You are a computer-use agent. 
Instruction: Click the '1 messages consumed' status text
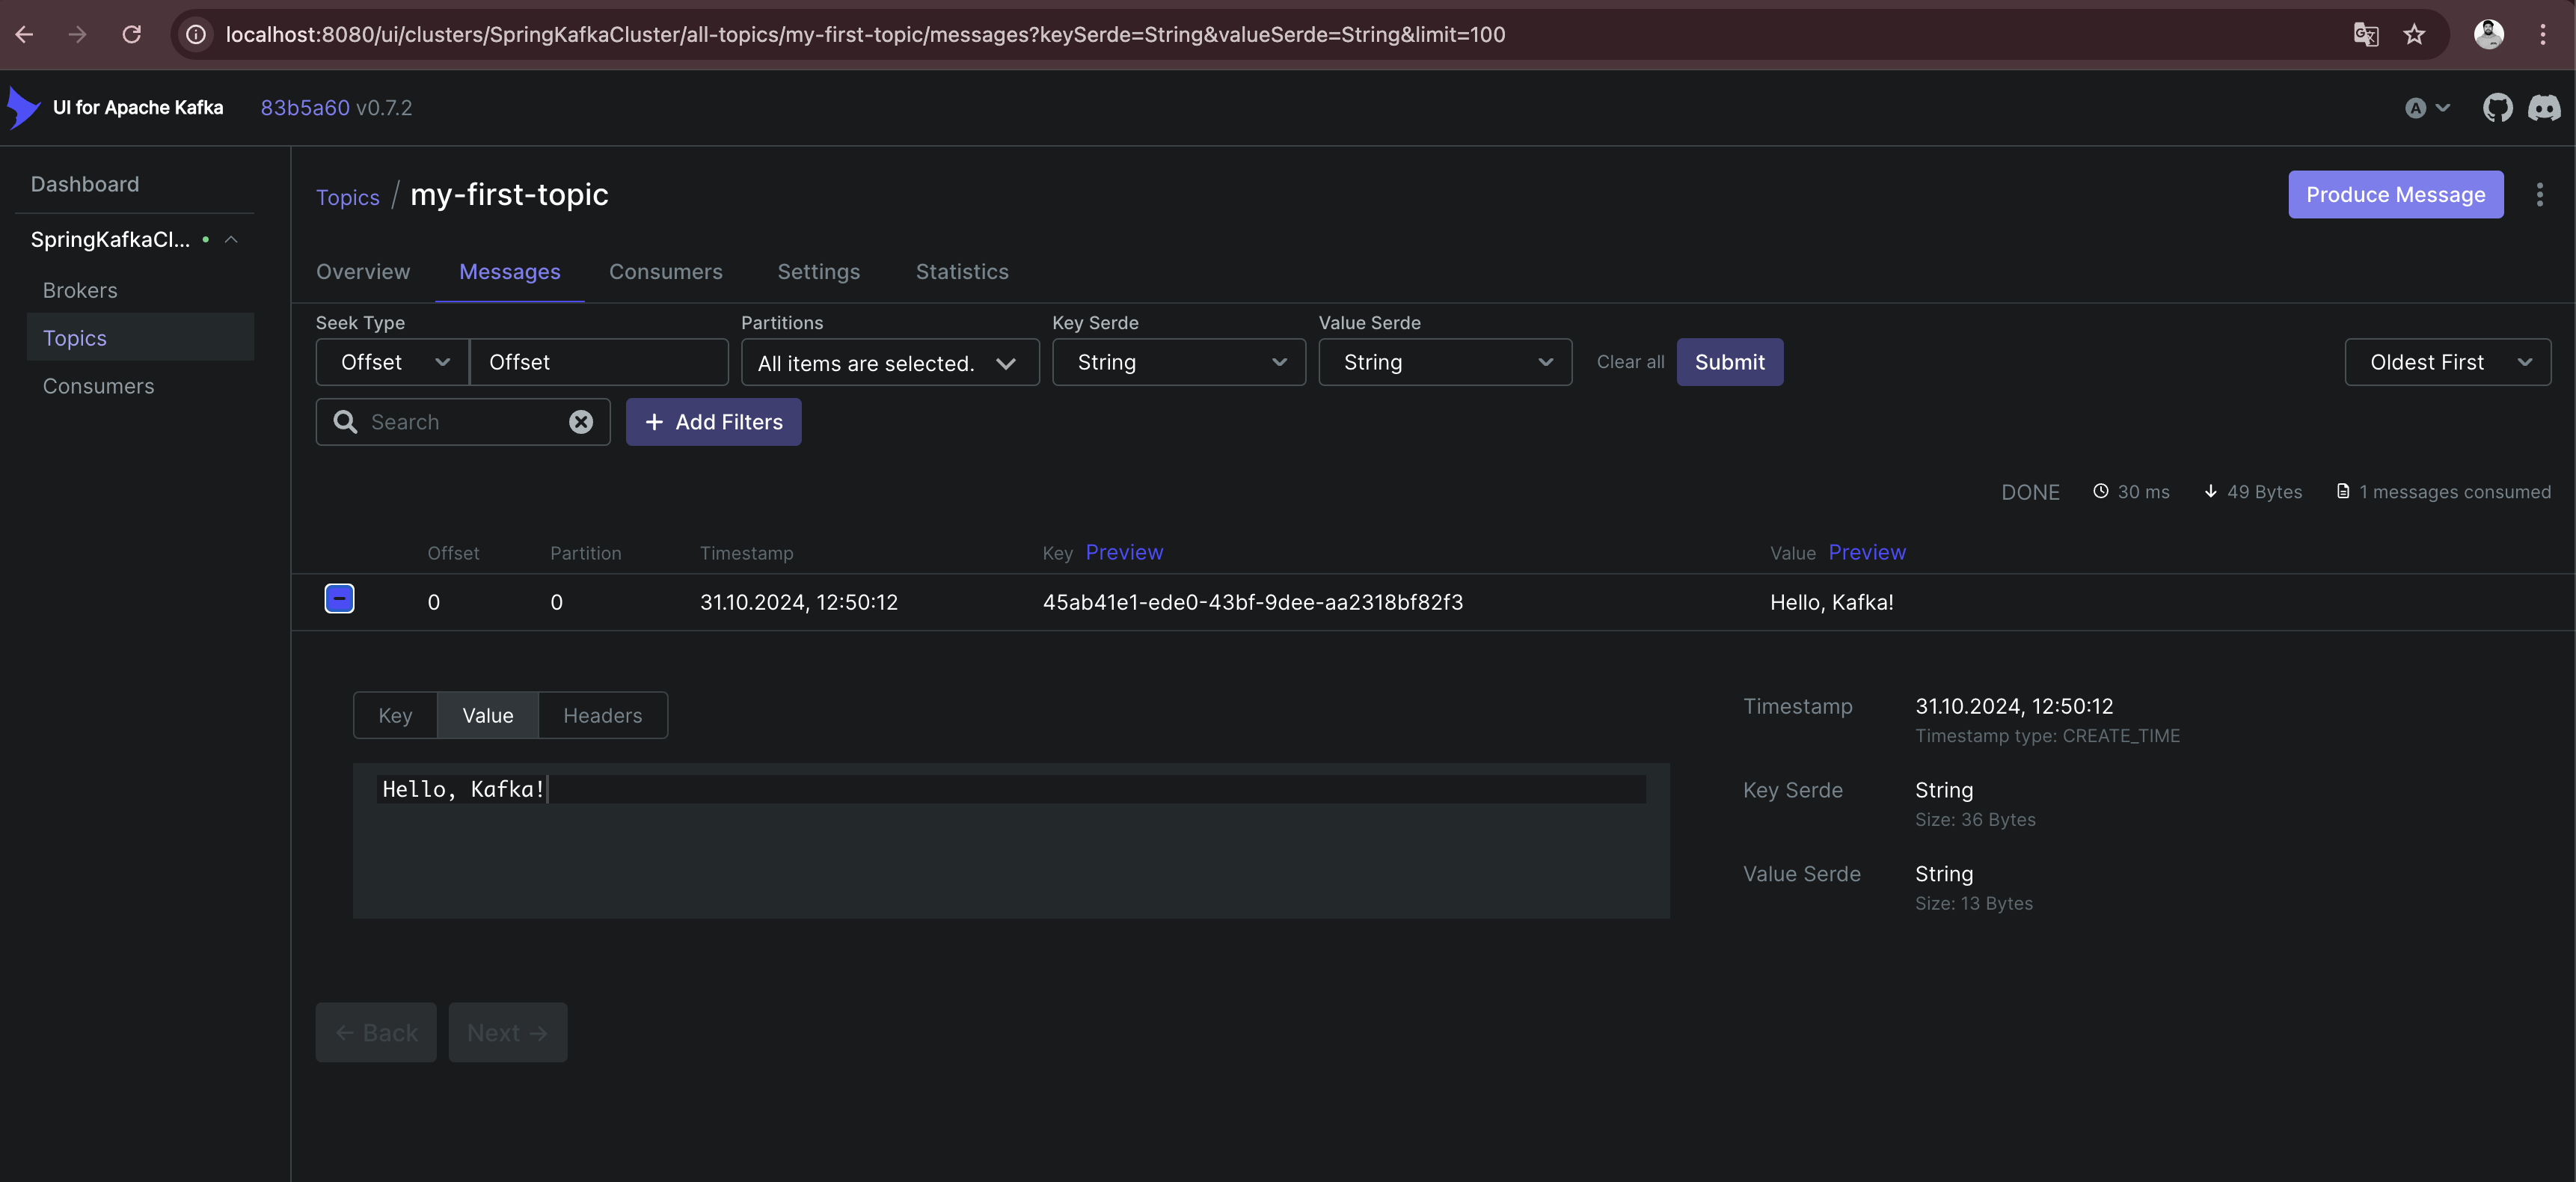click(2454, 492)
